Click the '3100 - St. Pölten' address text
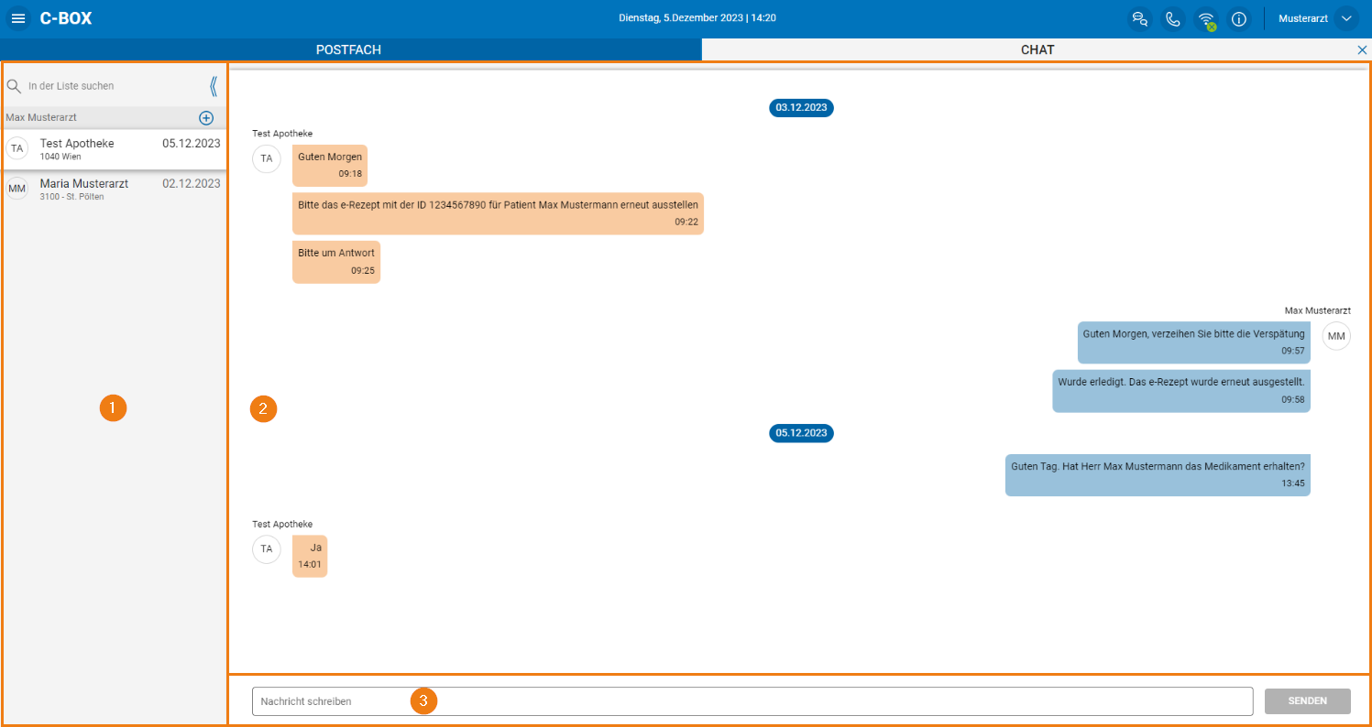The image size is (1372, 727). pyautogui.click(x=72, y=197)
